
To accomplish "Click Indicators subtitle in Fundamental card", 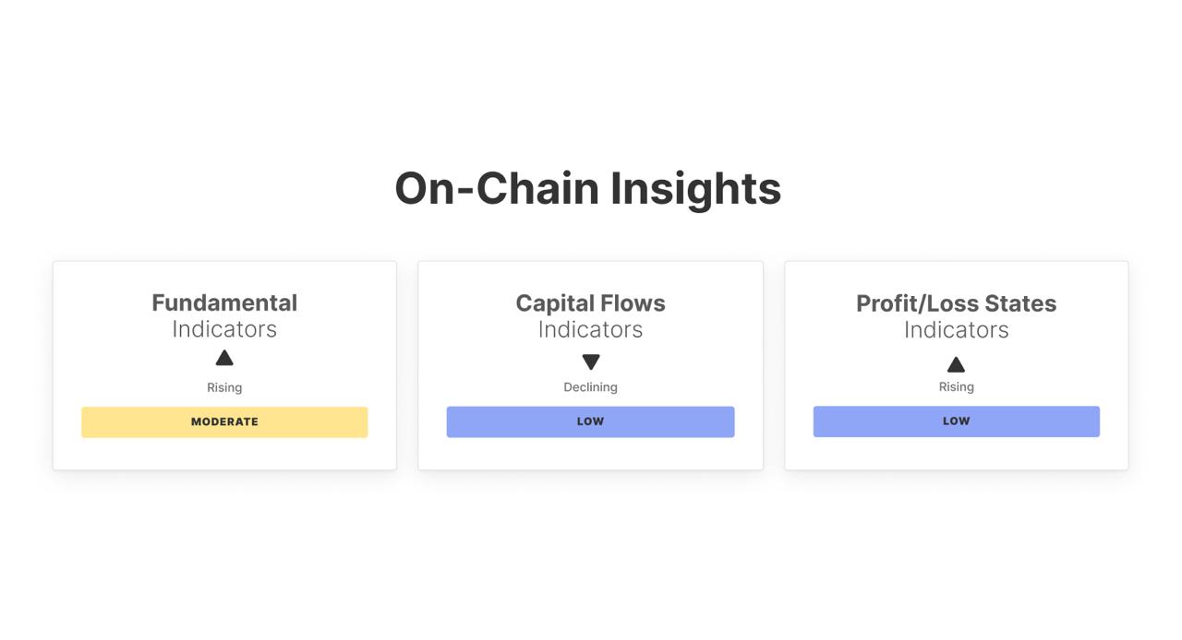I will click(224, 329).
